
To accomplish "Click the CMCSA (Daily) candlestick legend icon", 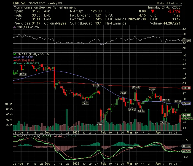I will pos(15,54).
